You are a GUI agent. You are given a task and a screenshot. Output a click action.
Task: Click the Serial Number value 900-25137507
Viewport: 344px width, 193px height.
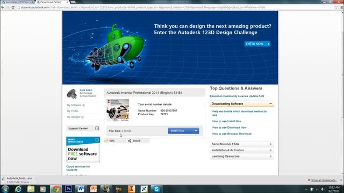coord(169,110)
